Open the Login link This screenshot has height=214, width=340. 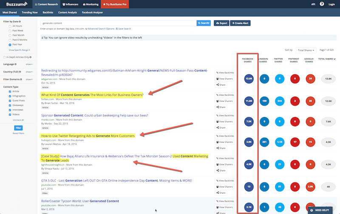click(x=331, y=4)
